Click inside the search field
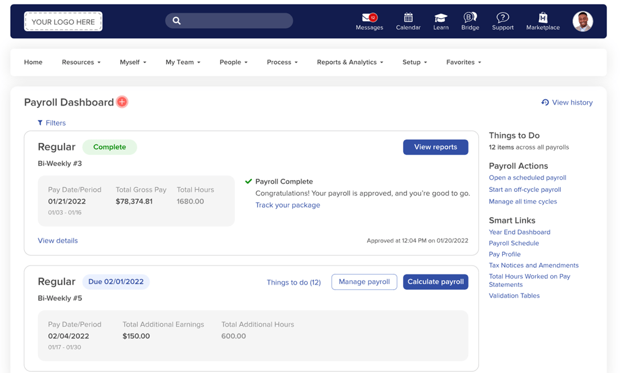This screenshot has width=620, height=373. click(228, 20)
